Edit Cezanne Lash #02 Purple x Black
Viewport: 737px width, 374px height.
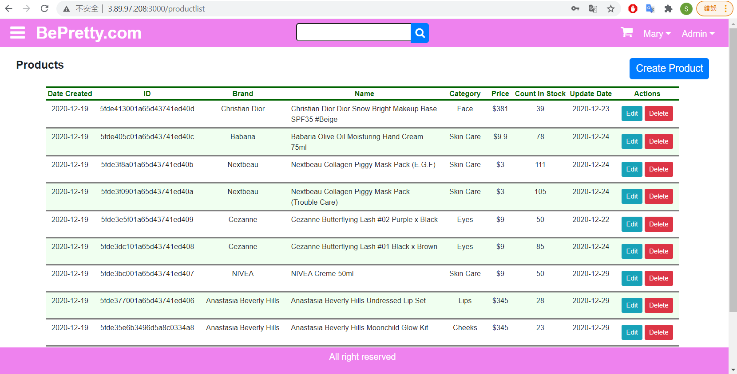point(632,224)
